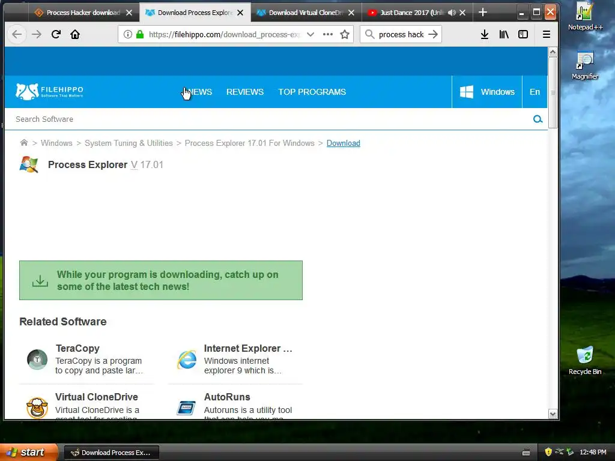Open Process Explorer 17.01 For Windows breadcrumb
This screenshot has width=615, height=461.
click(249, 143)
